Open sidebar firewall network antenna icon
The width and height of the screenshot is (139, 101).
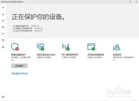[3, 34]
